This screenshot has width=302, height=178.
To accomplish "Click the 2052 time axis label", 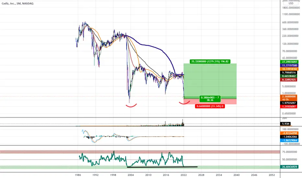I will point(272,175).
